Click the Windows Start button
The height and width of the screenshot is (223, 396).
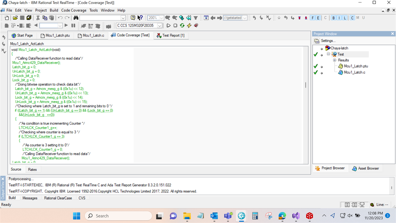pos(77,216)
